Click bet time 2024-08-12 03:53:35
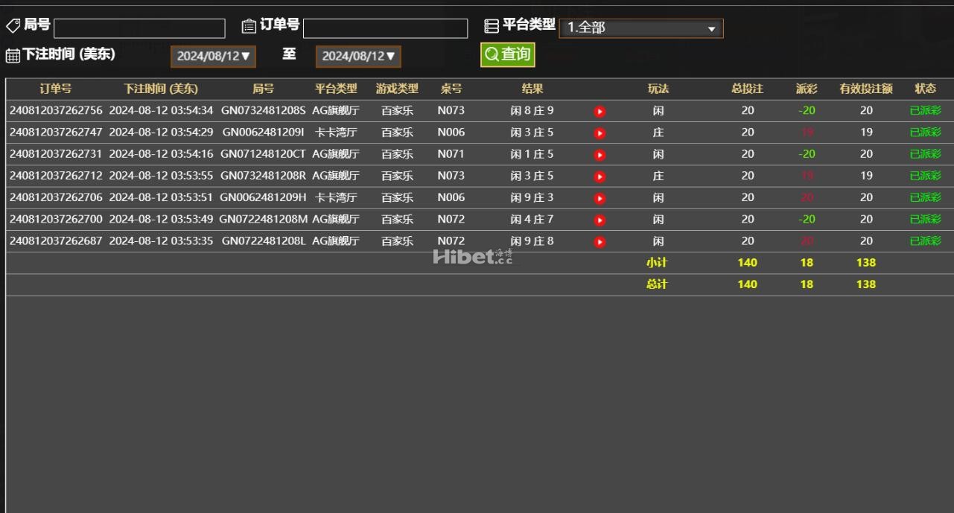The width and height of the screenshot is (954, 513). (161, 240)
